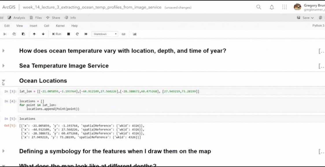The height and width of the screenshot is (167, 325).
Task: Open the Markdown cell type dropdown
Action: (105, 34)
